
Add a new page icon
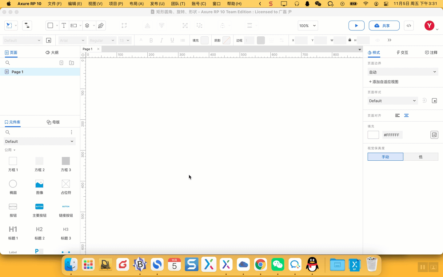click(x=61, y=63)
